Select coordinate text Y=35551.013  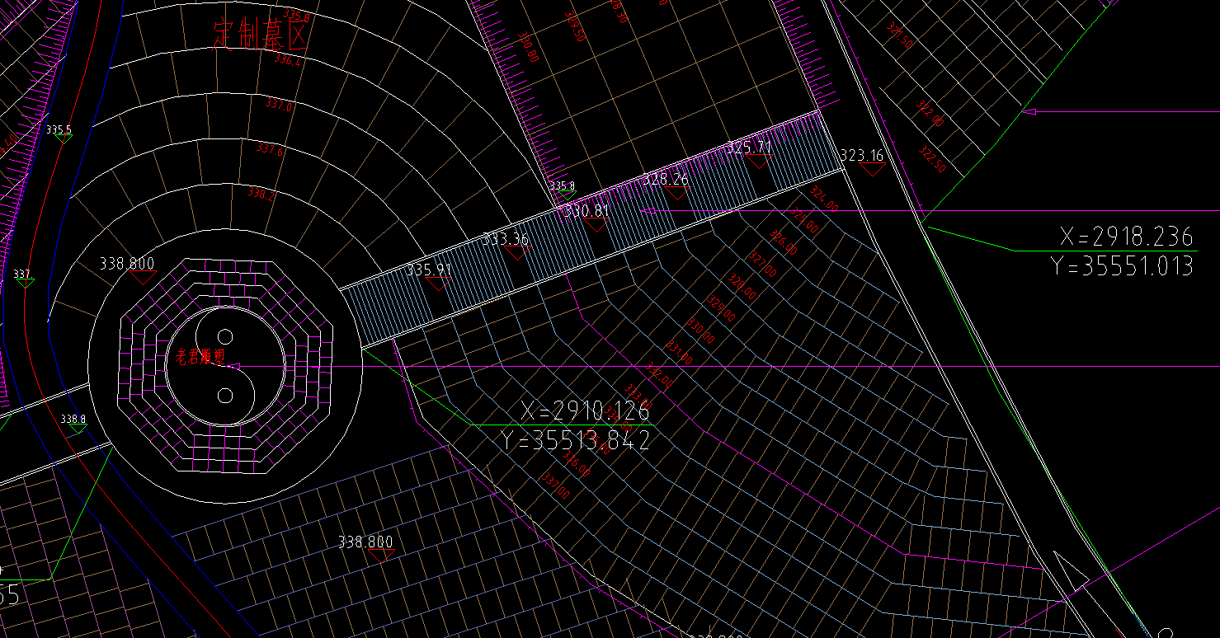coord(1123,265)
